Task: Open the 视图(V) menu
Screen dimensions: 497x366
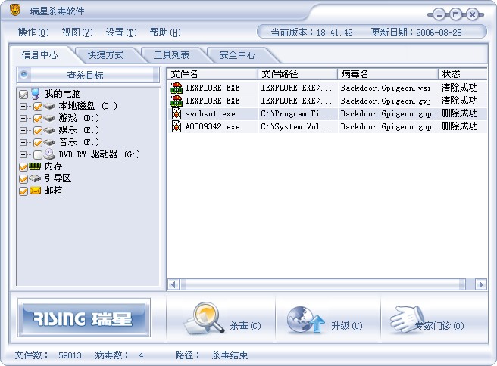Action: [x=77, y=33]
